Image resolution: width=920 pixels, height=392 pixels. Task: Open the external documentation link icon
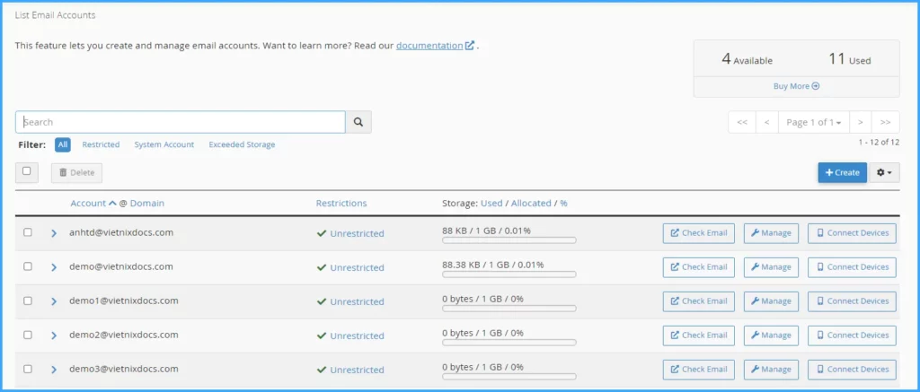(x=470, y=46)
